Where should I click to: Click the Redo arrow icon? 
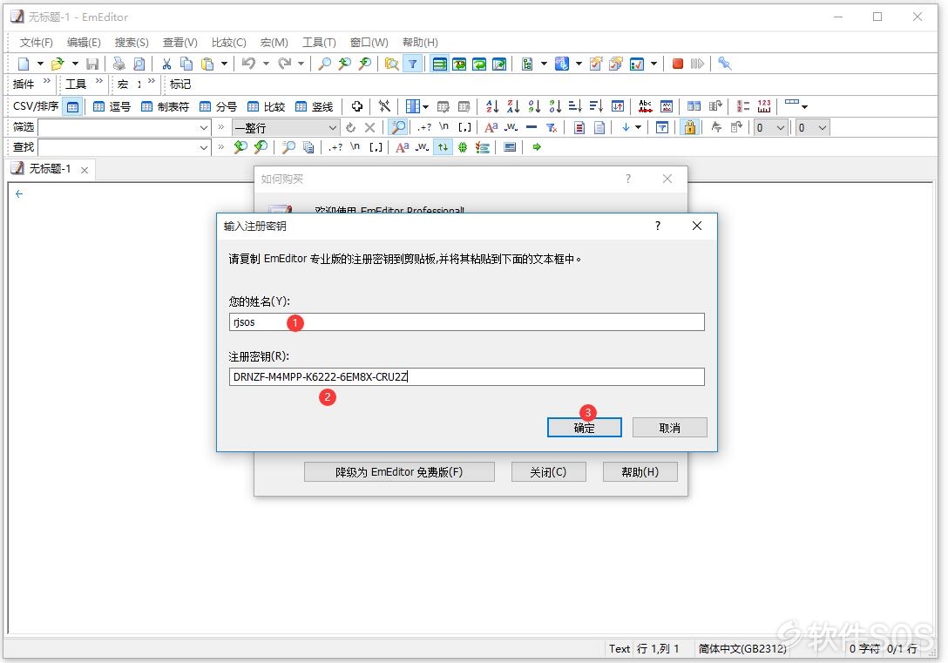(284, 64)
